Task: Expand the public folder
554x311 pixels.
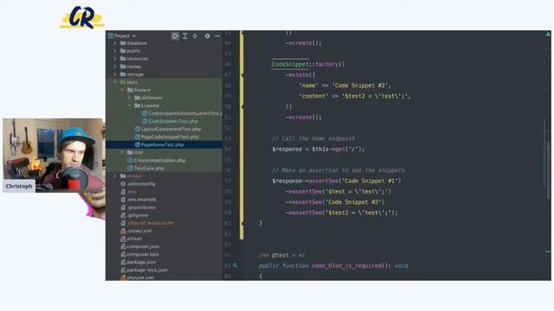Action: click(115, 51)
